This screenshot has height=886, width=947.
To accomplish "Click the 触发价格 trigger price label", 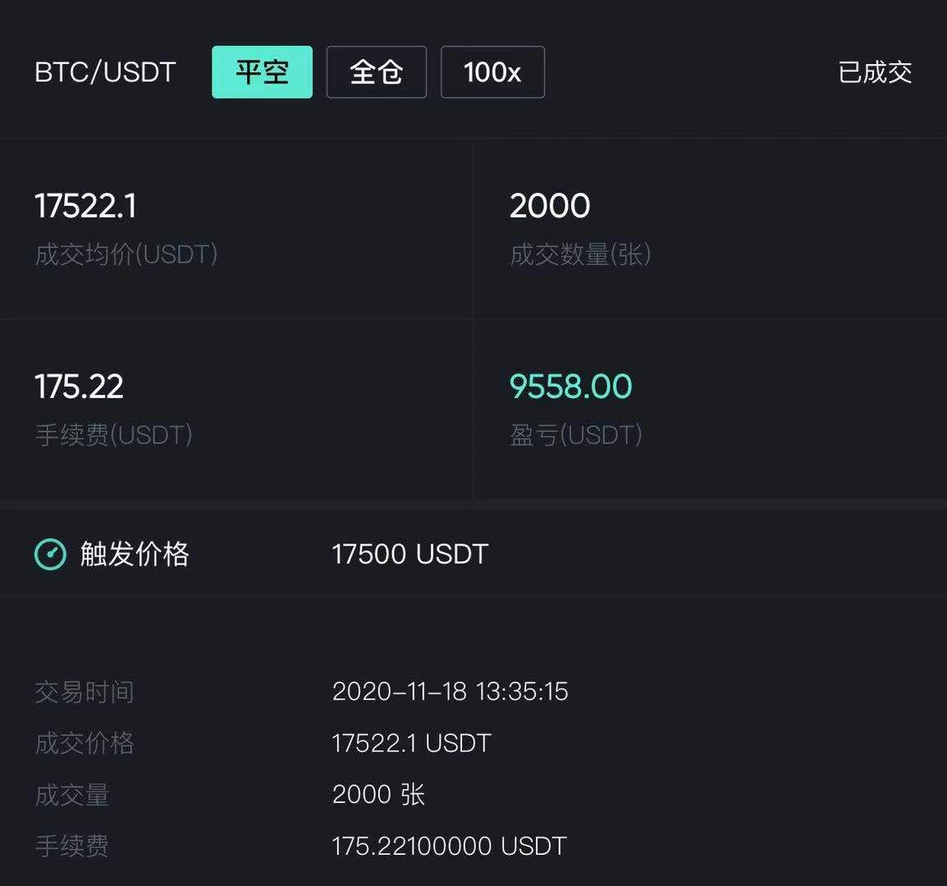I will (x=135, y=555).
